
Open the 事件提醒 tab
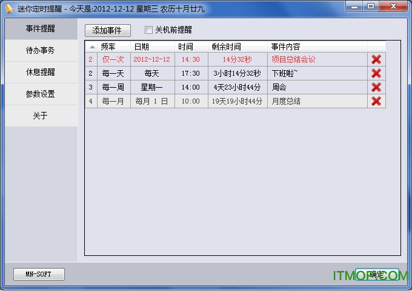click(41, 28)
